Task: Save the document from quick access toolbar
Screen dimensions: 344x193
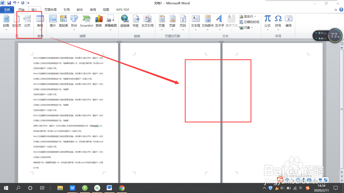Action: coord(9,3)
